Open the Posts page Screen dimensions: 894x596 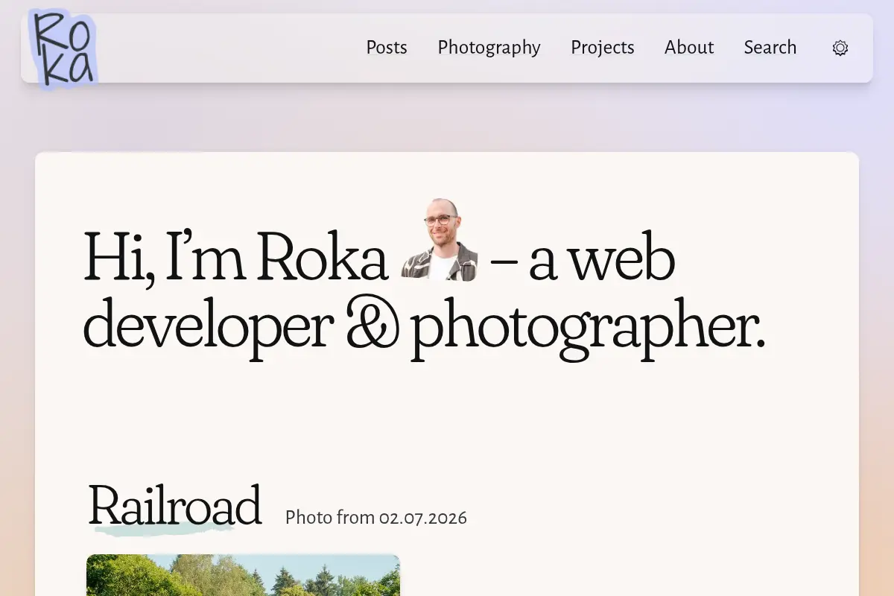click(x=387, y=48)
